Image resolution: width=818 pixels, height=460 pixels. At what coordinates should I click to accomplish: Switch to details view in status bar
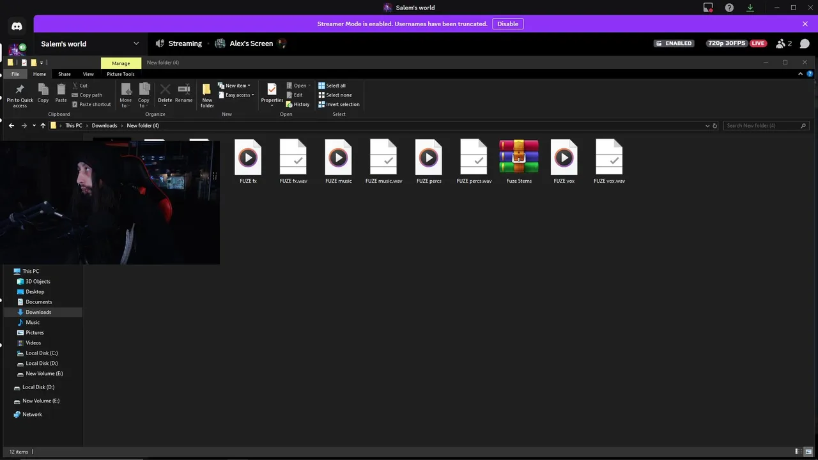(799, 452)
